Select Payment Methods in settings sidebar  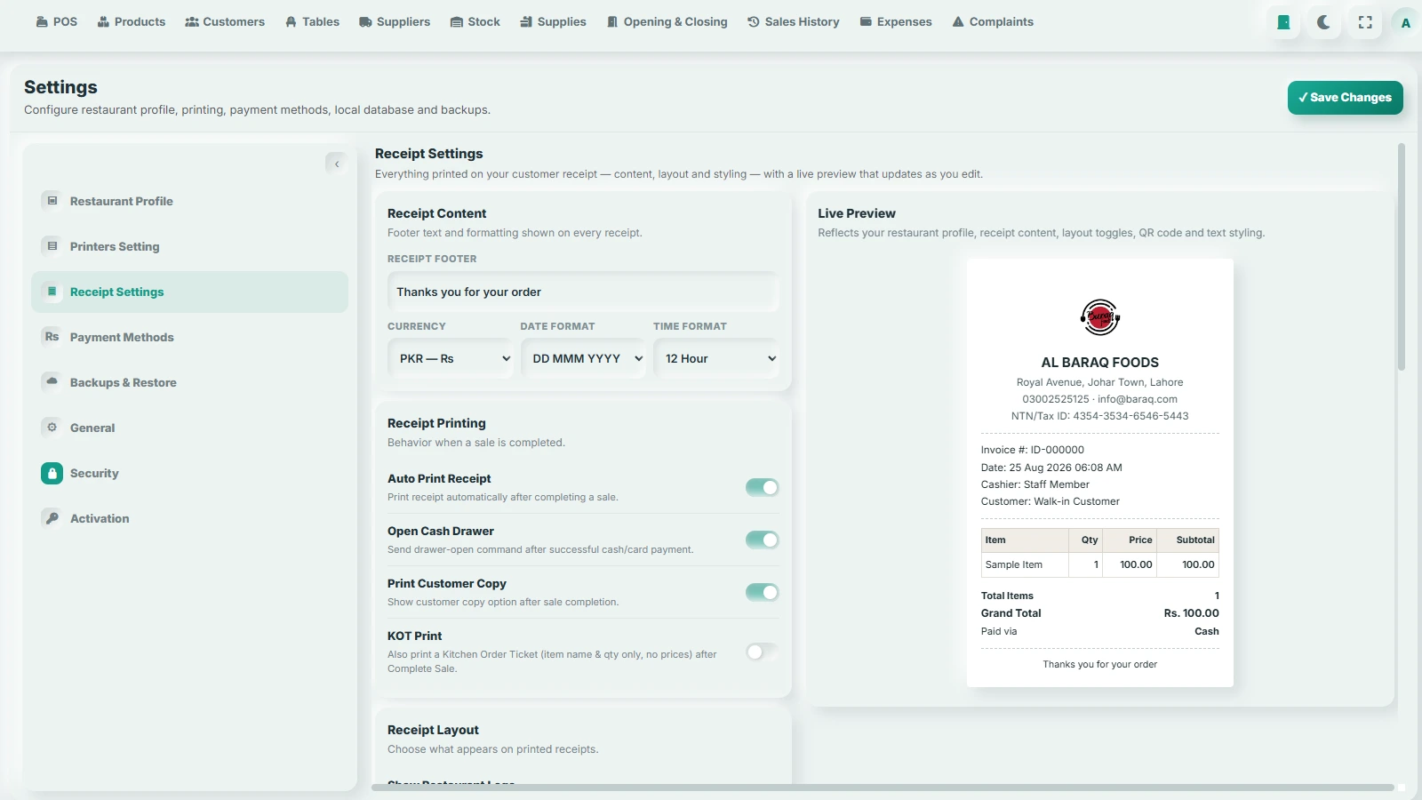point(189,337)
